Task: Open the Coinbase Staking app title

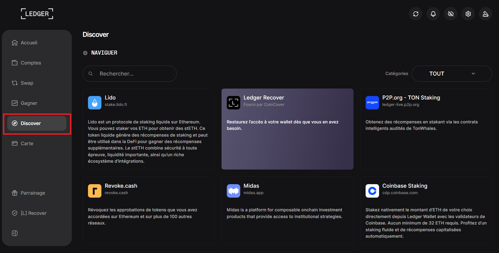Action: click(405, 186)
